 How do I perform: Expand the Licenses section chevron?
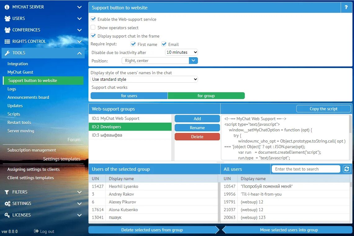point(79,215)
